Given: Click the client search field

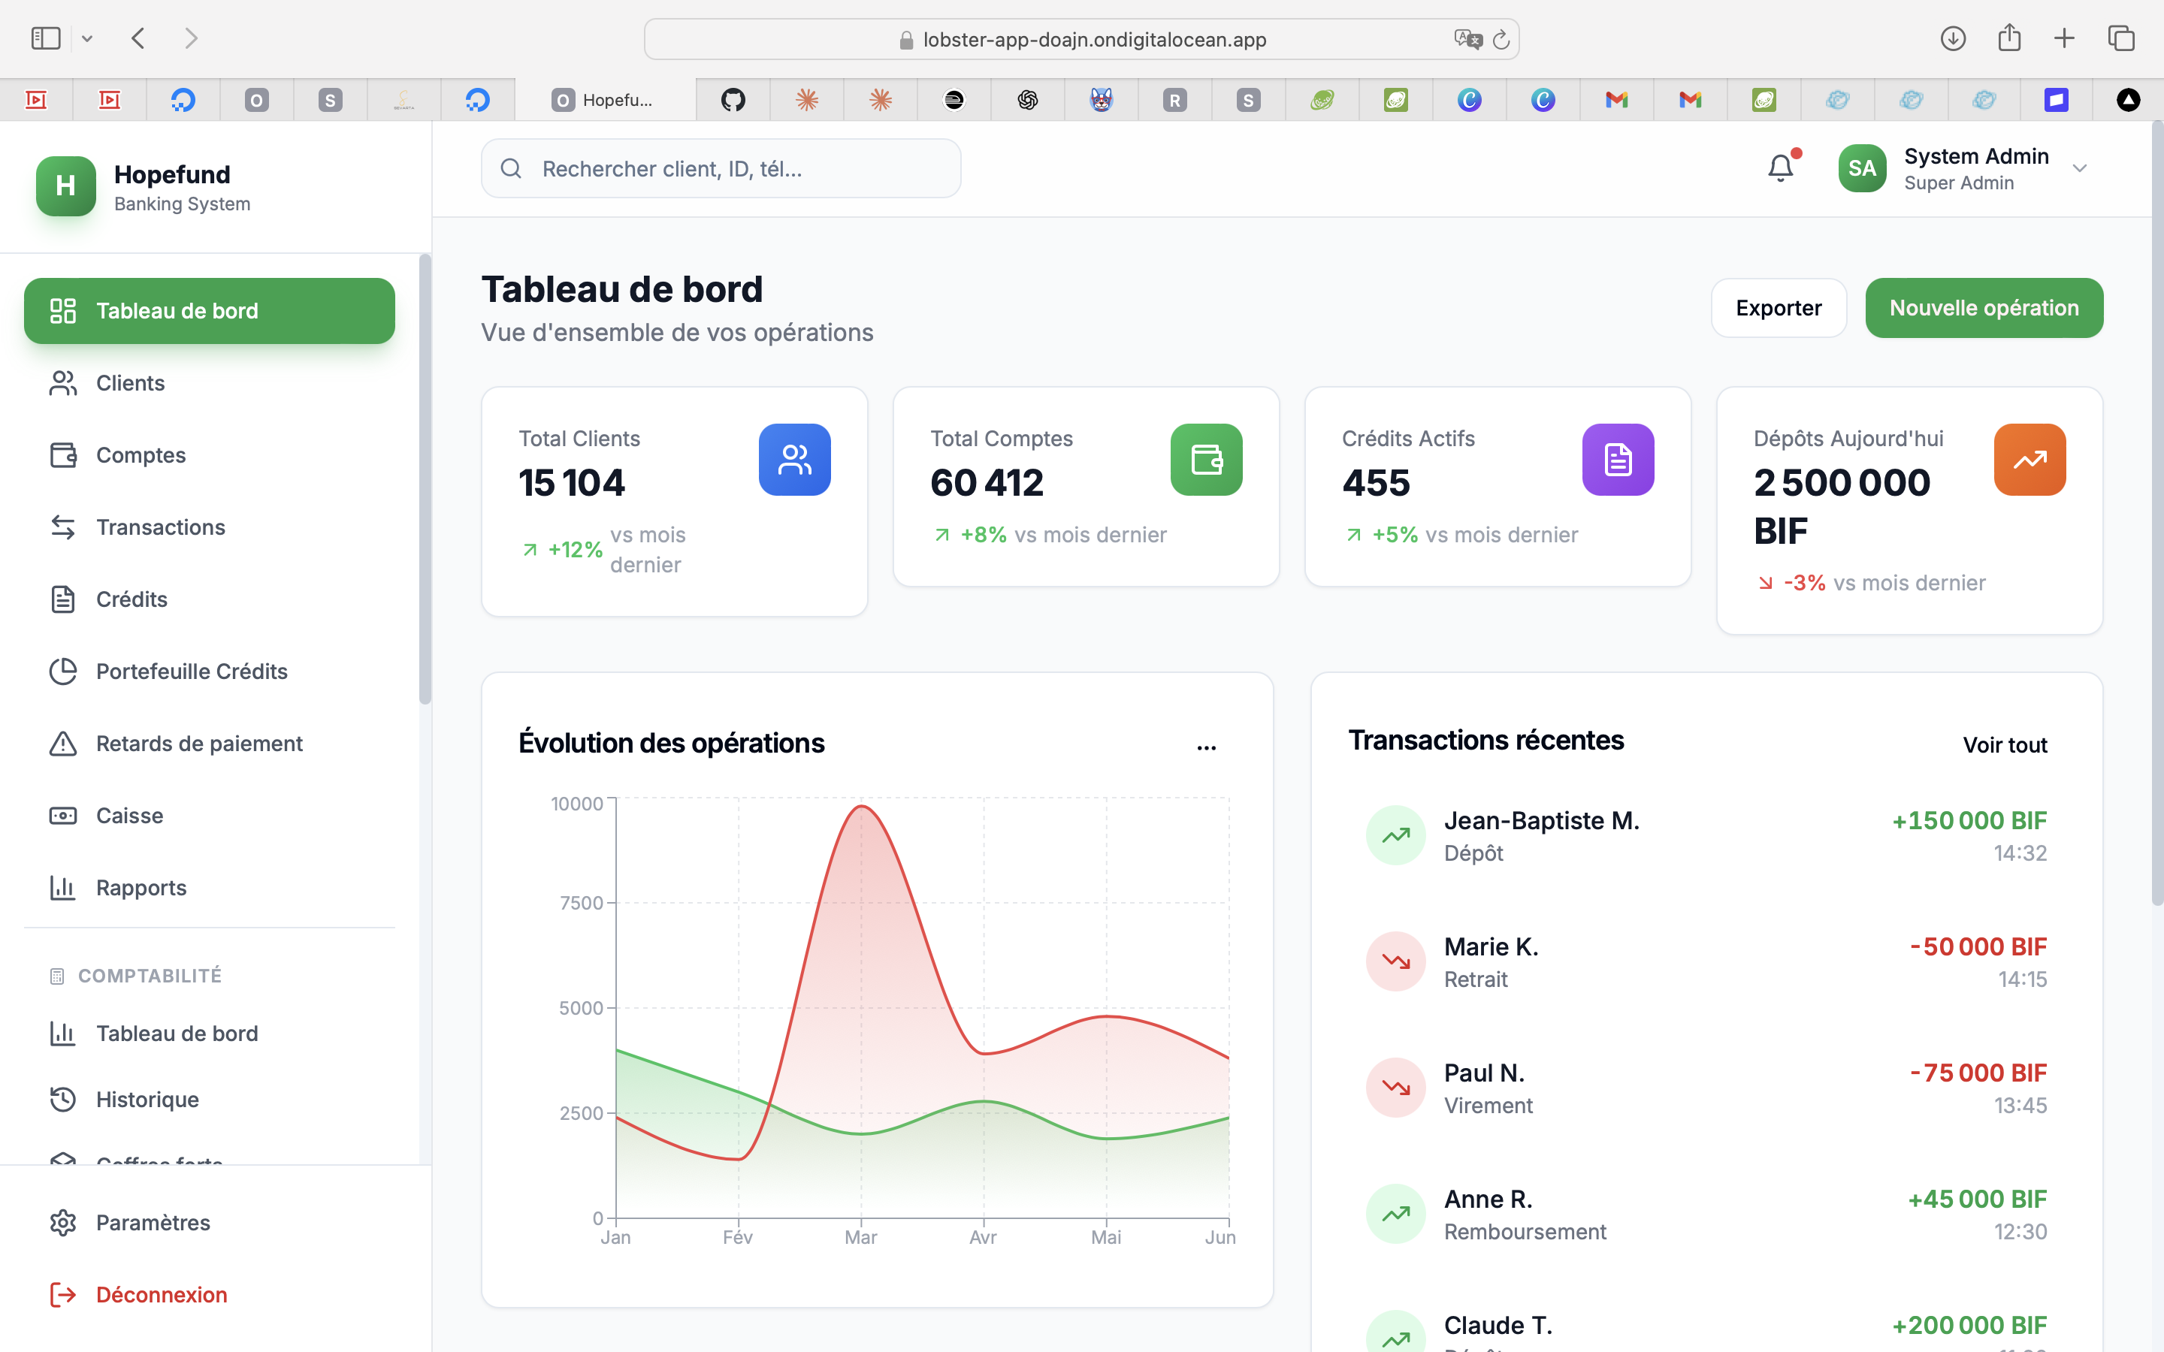Looking at the screenshot, I should tap(720, 168).
